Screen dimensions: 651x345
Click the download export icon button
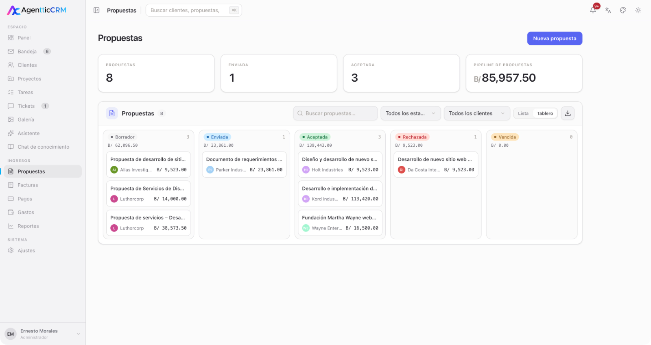(x=568, y=113)
